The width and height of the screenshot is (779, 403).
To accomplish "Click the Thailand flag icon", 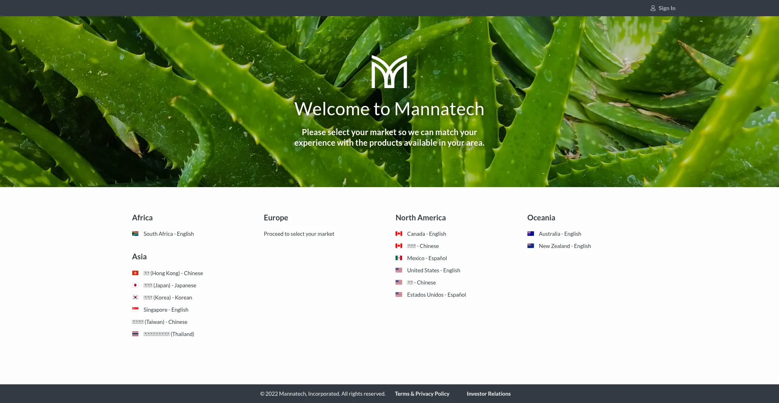I will coord(136,334).
